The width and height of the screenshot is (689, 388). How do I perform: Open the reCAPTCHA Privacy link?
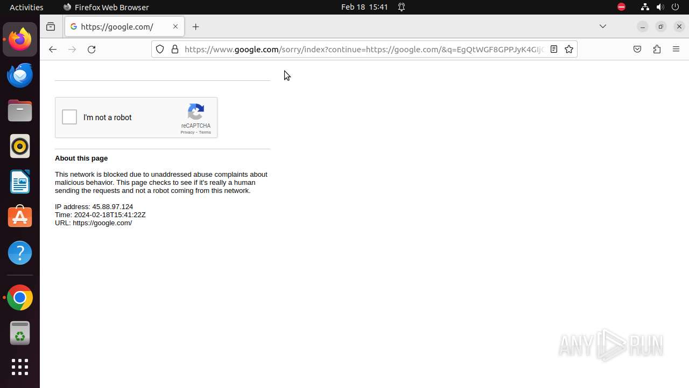[x=187, y=133]
